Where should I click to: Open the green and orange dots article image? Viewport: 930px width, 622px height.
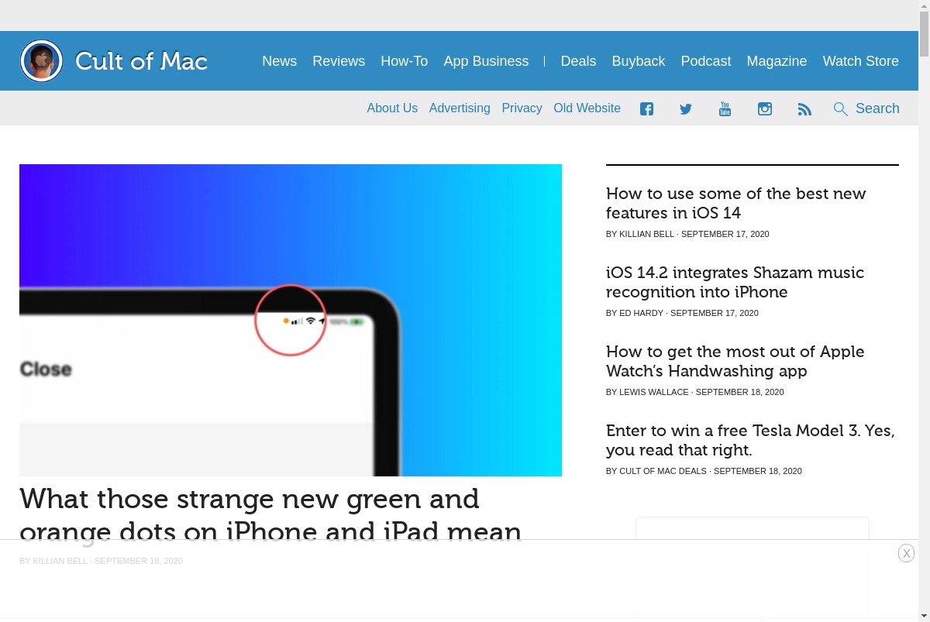[x=291, y=320]
